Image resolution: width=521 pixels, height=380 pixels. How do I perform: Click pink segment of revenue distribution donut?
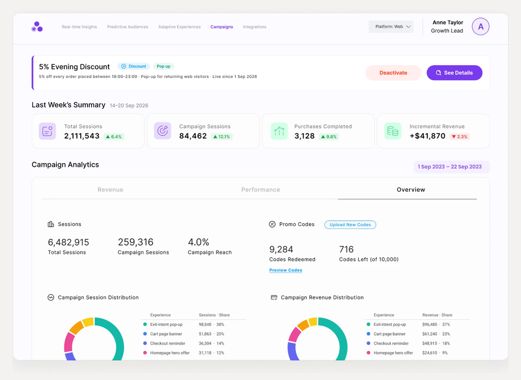(295, 335)
